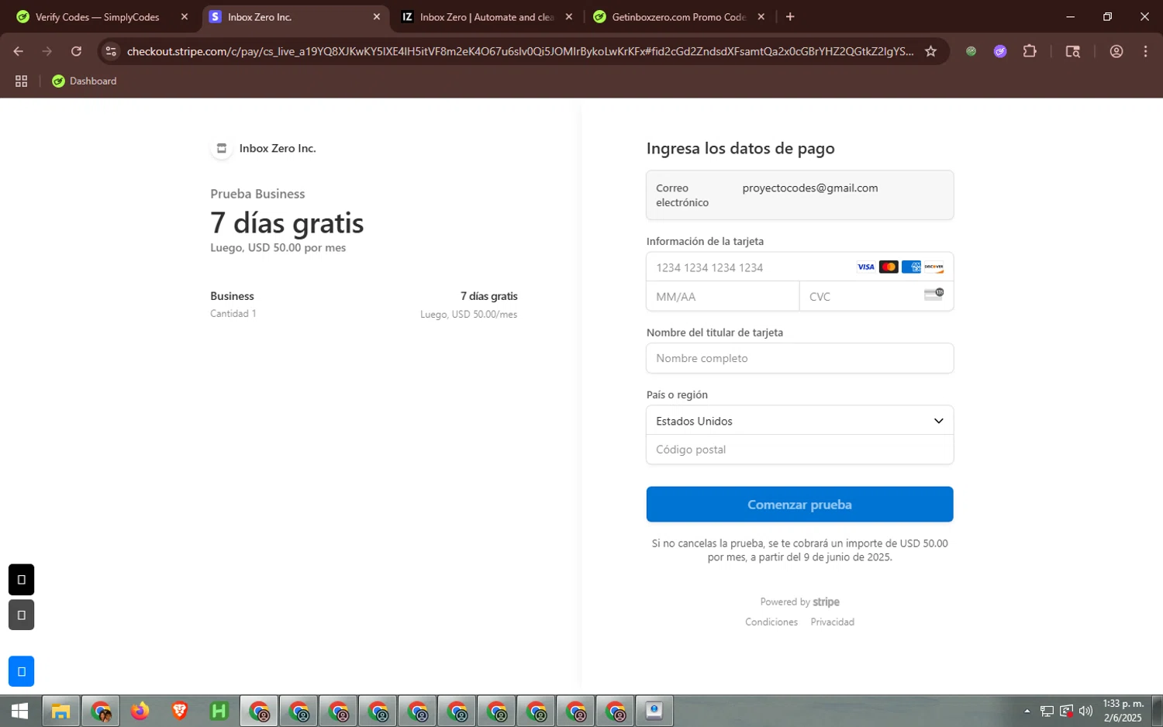1163x727 pixels.
Task: Click the Código postal field
Action: coord(799,450)
